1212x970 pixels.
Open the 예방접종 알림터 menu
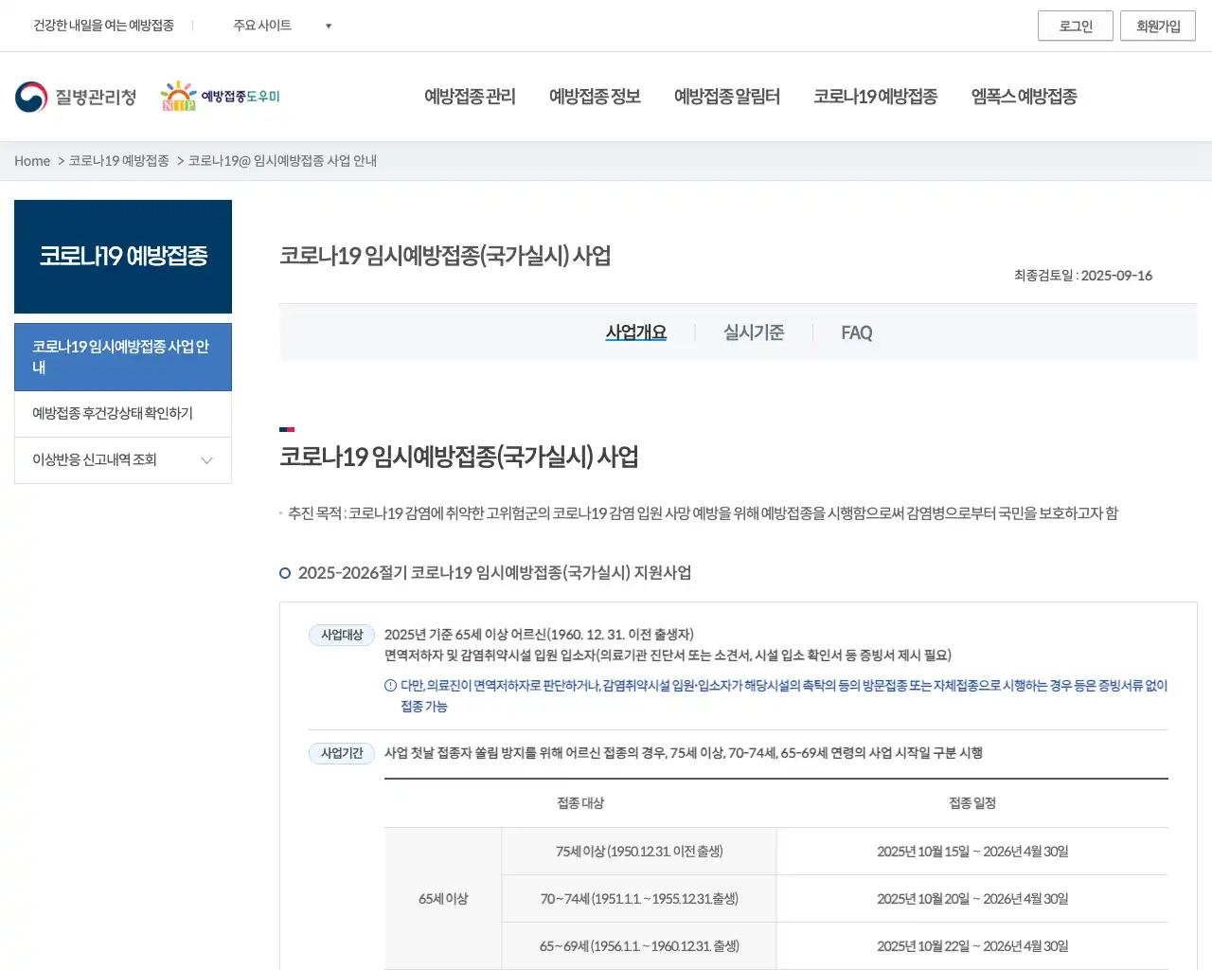(727, 96)
